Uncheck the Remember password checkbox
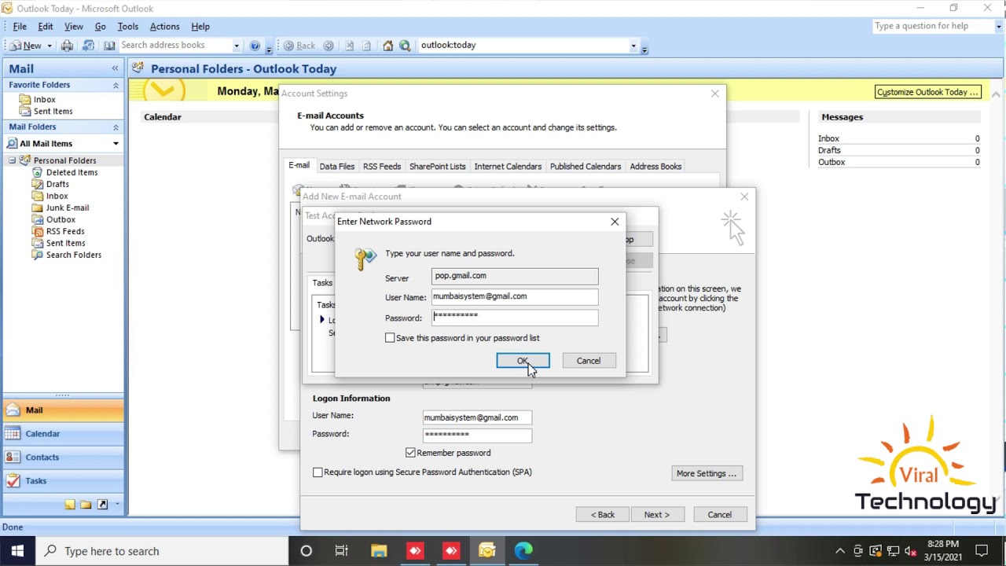Image resolution: width=1006 pixels, height=566 pixels. (410, 453)
